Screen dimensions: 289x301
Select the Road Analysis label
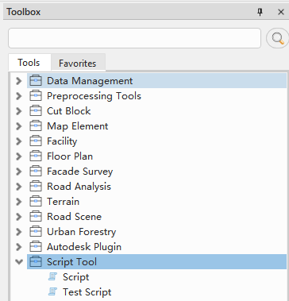pyautogui.click(x=79, y=187)
